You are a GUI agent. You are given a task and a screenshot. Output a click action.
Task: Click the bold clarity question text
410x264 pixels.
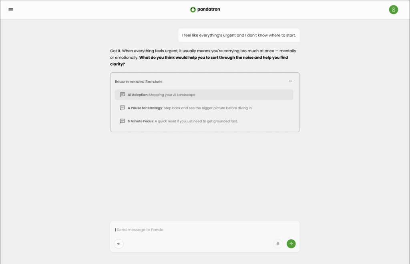[x=213, y=58]
